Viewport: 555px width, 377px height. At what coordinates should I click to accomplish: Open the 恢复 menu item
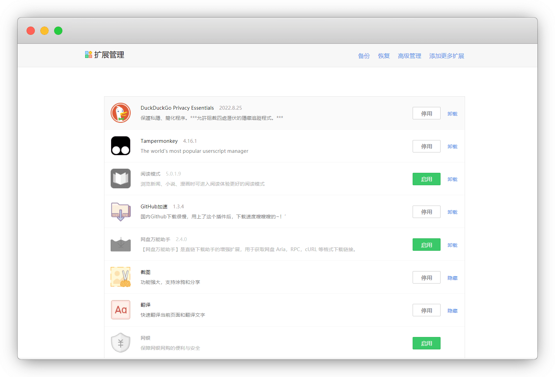click(x=384, y=56)
